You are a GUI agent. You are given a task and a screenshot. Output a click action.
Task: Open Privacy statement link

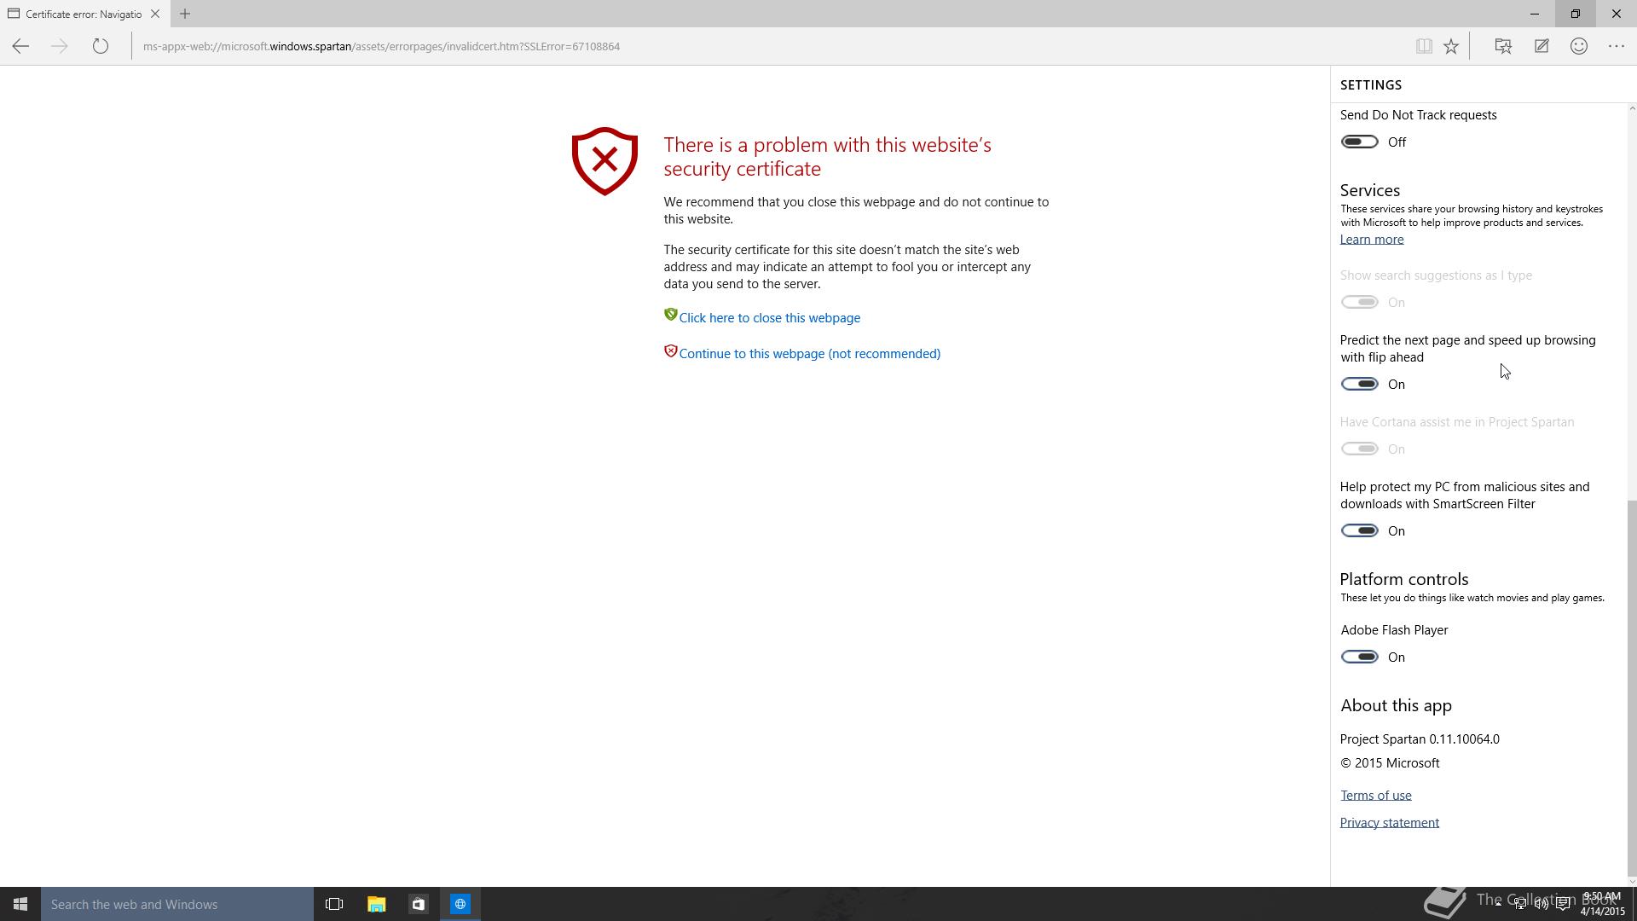coord(1389,822)
